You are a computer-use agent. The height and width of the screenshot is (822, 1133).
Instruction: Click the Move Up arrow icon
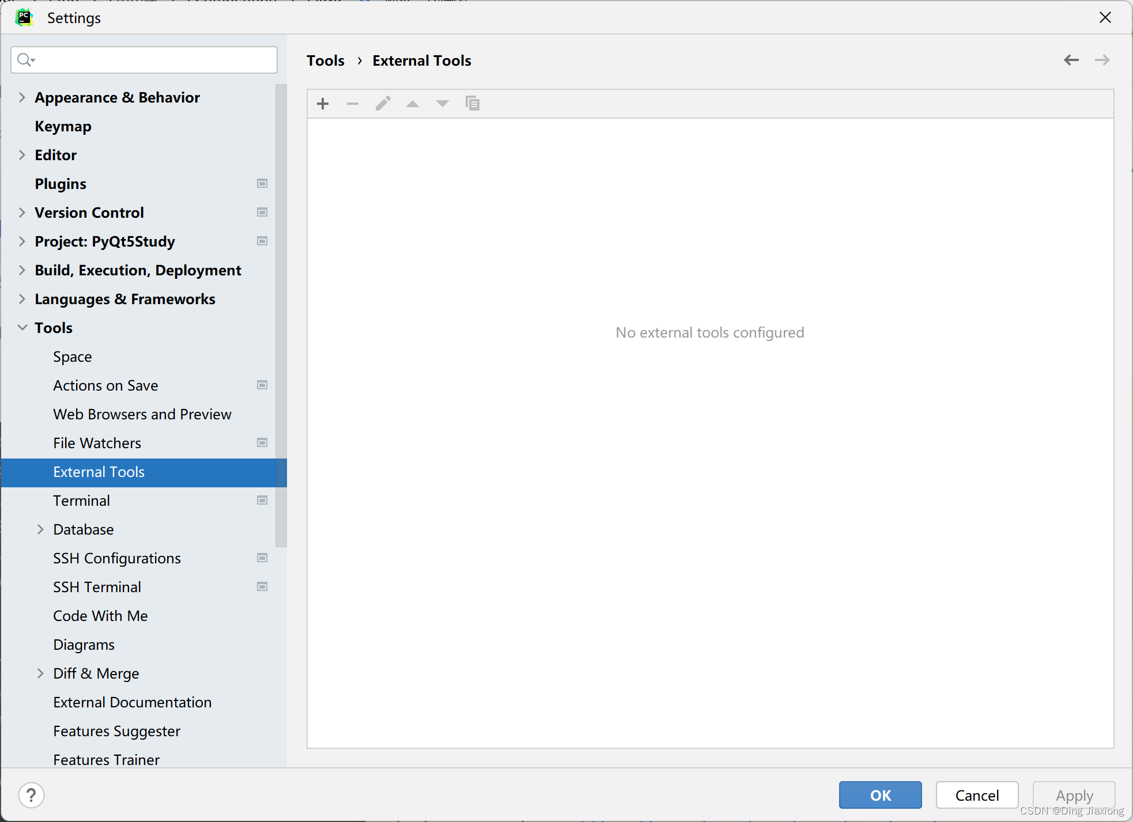pyautogui.click(x=413, y=104)
